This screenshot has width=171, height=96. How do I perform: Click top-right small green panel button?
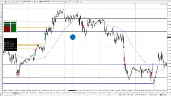pyautogui.click(x=13, y=22)
